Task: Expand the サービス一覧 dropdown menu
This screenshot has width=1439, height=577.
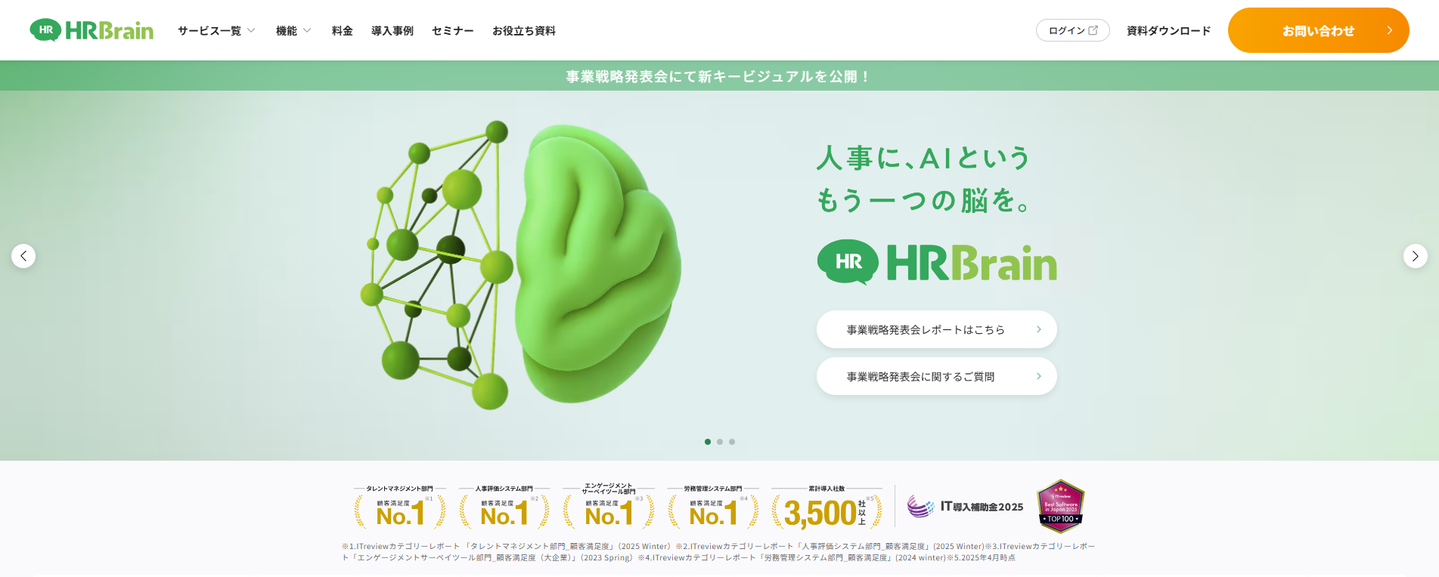Action: (216, 31)
